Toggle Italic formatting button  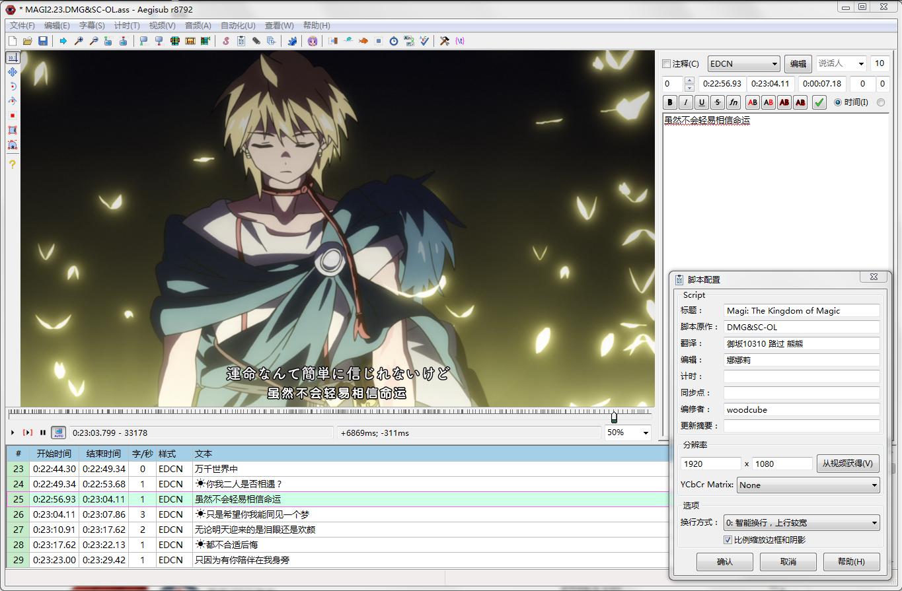pos(686,102)
